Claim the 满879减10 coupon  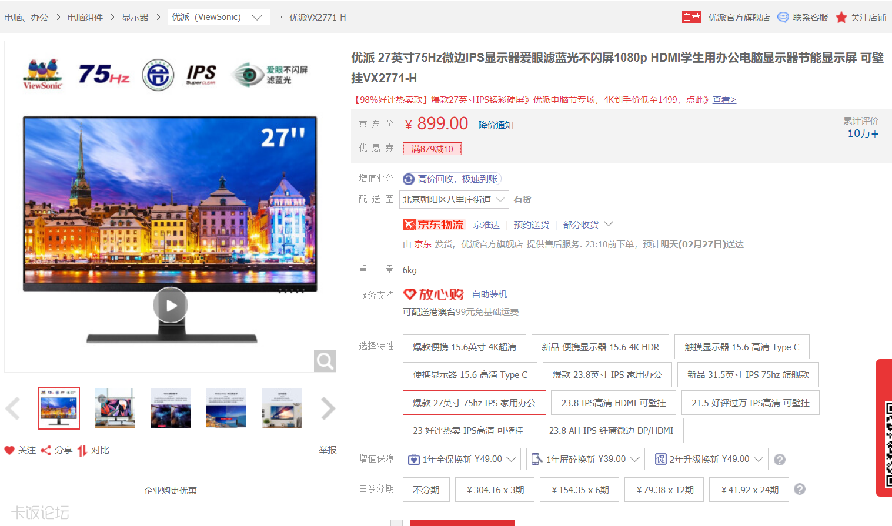(432, 149)
